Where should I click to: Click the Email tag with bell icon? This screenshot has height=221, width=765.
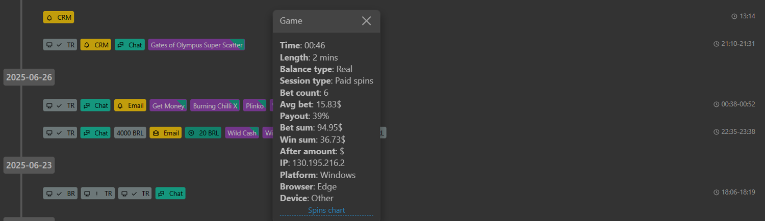pyautogui.click(x=130, y=105)
